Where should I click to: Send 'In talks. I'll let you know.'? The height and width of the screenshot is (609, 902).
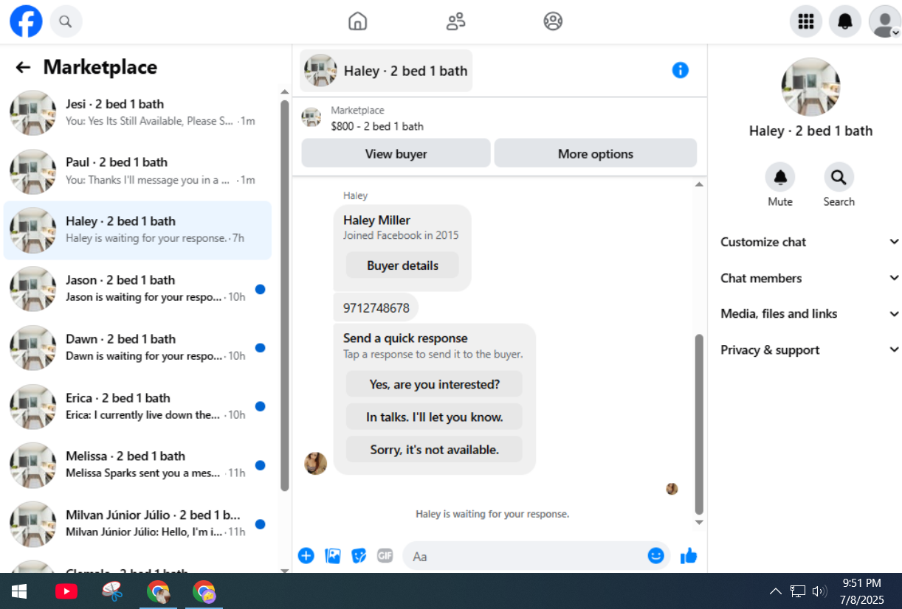tap(434, 417)
